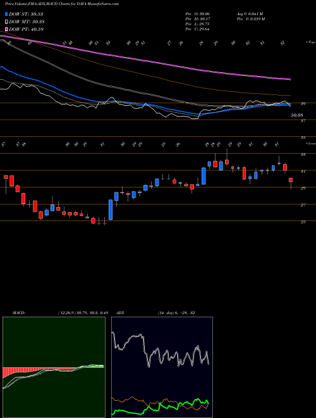Viewport: 316px width, 418px height.
Task: Click the Tops marker label at right edge
Action: click(310, 42)
